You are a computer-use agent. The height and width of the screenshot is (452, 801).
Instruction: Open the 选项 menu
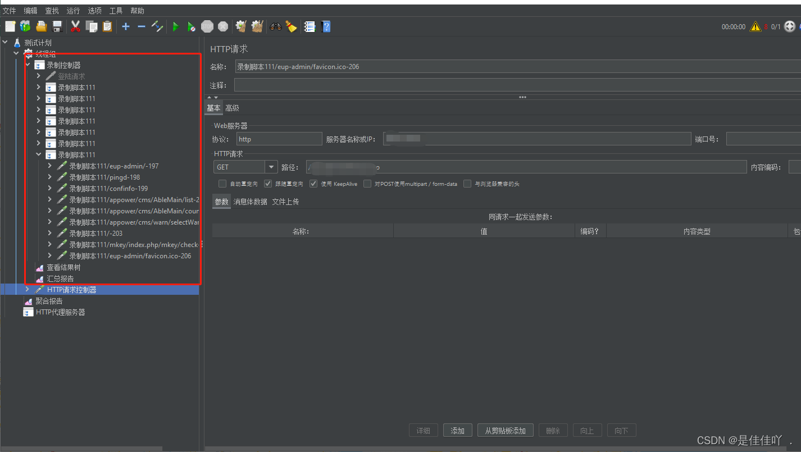(x=95, y=11)
